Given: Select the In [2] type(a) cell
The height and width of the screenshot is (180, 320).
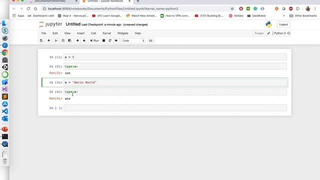Looking at the screenshot, I should 175,66.
